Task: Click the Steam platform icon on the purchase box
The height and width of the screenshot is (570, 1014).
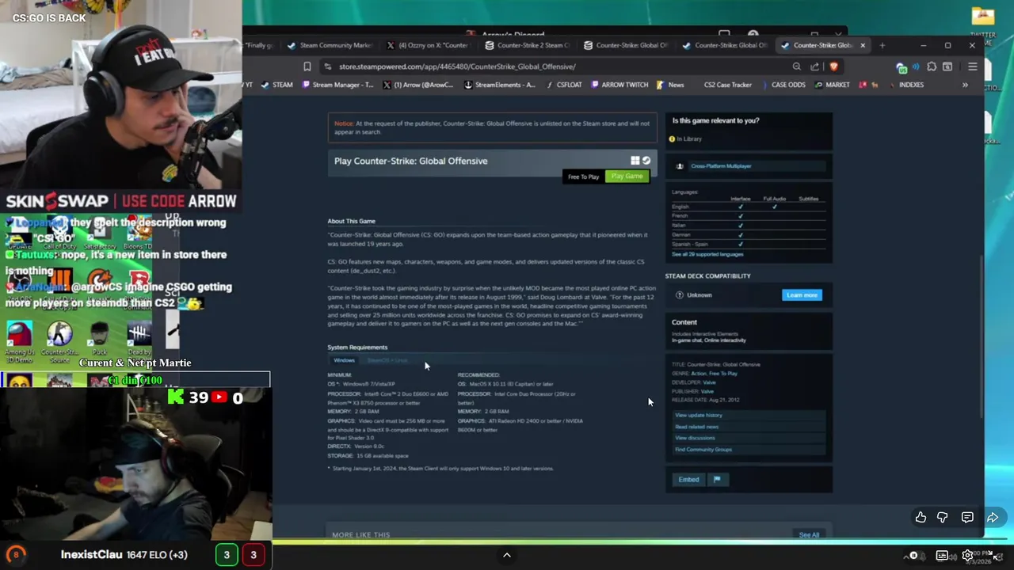Action: pyautogui.click(x=646, y=161)
